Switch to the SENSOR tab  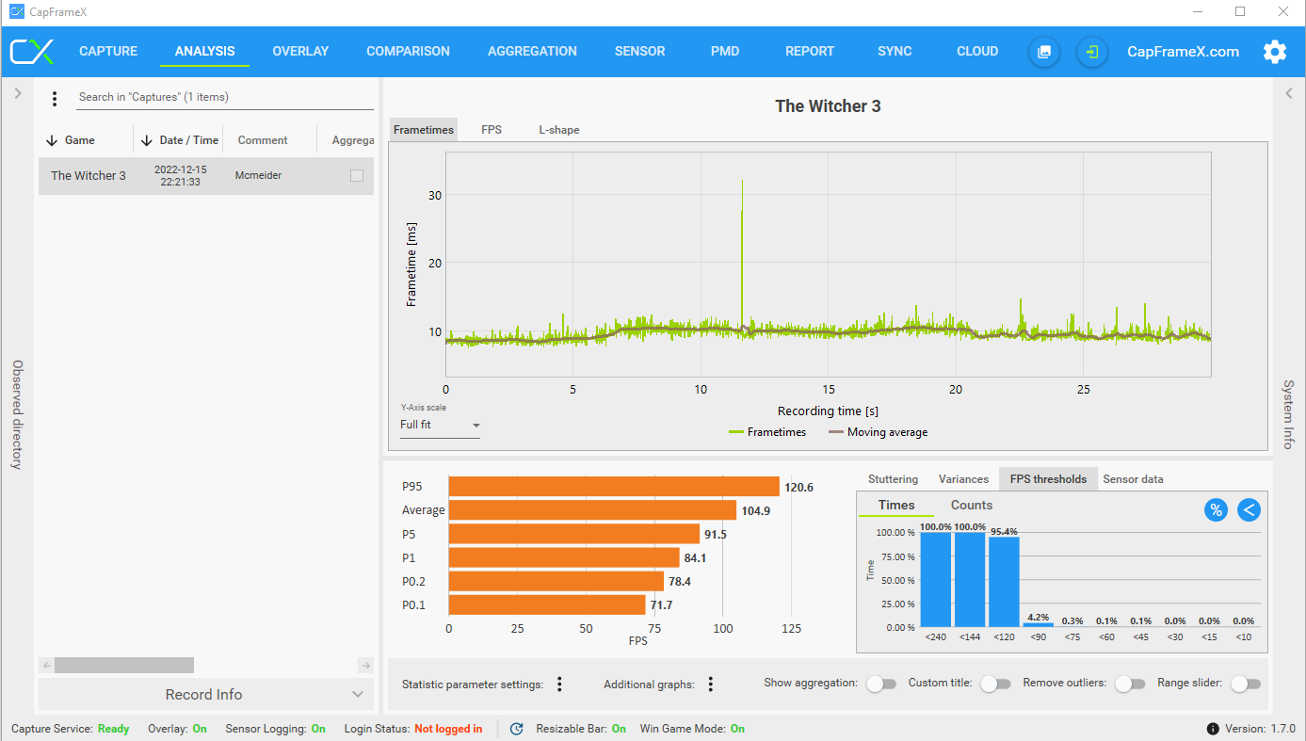pos(640,52)
